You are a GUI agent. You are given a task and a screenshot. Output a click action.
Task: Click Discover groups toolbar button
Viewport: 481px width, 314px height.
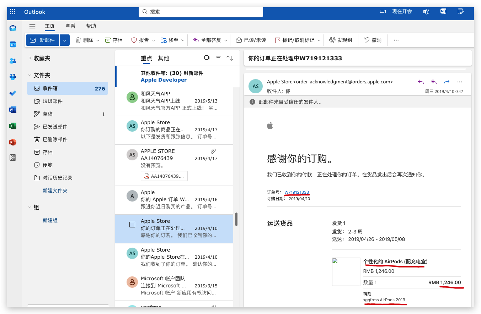tap(341, 40)
